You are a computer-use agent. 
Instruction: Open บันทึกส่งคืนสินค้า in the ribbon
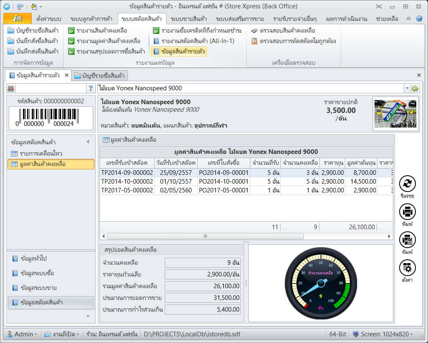pos(33,51)
